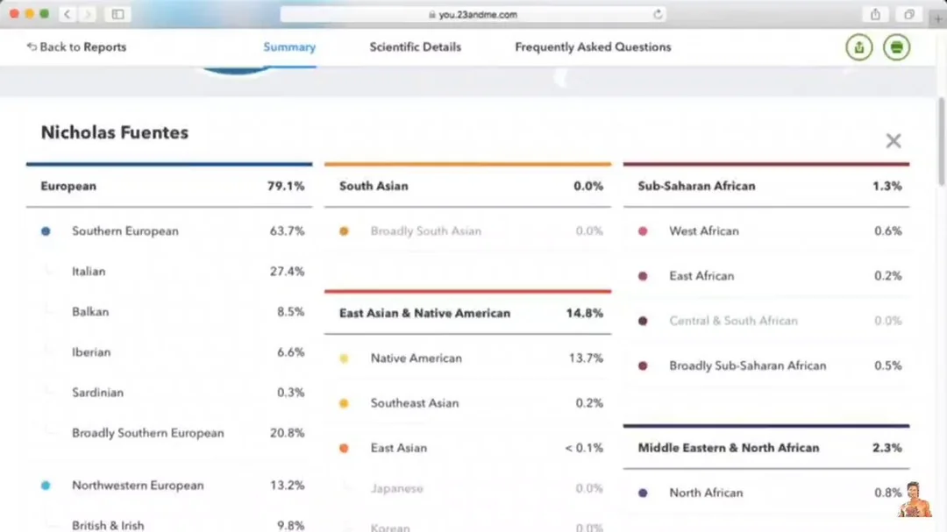This screenshot has width=947, height=532.
Task: Open the Frequently Asked Questions tab
Action: (593, 47)
